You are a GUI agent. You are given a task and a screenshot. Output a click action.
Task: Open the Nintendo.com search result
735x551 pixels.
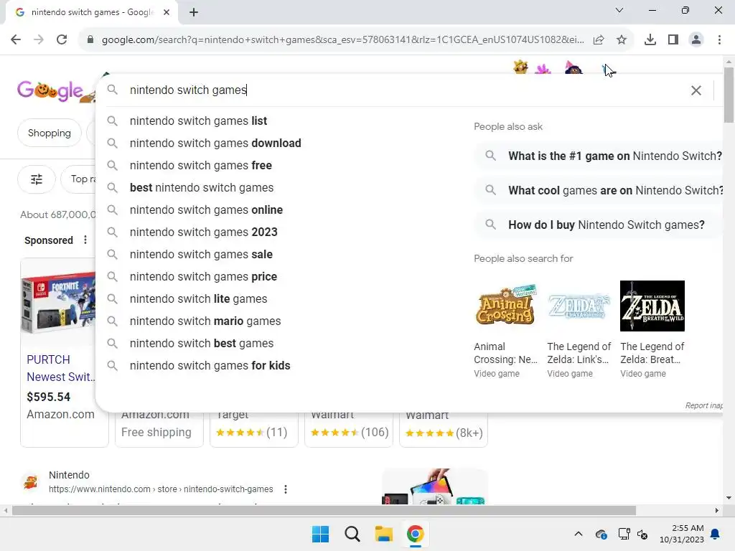[161, 489]
